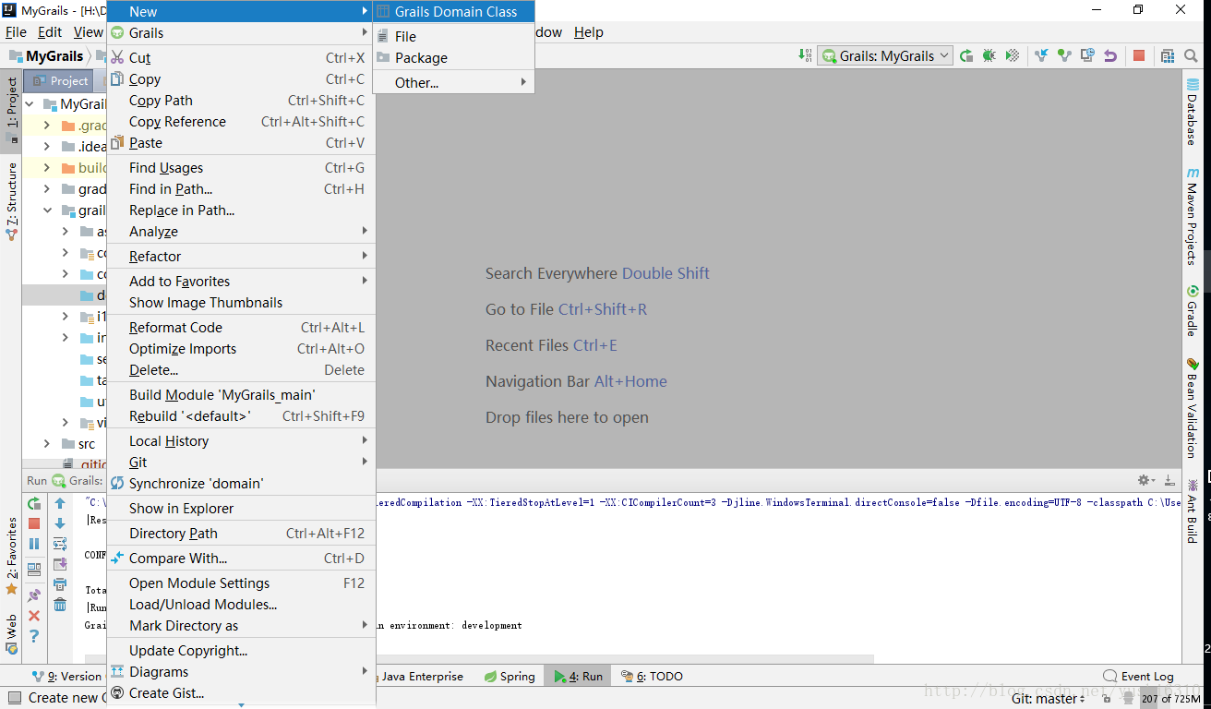Choose Reformat Code from context menu

(x=241, y=327)
